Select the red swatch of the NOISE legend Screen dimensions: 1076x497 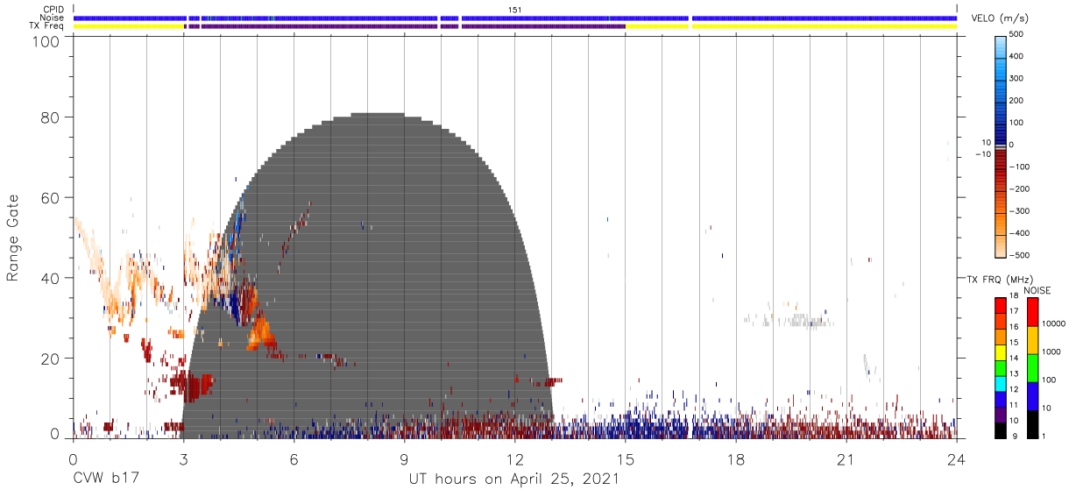click(x=1032, y=312)
